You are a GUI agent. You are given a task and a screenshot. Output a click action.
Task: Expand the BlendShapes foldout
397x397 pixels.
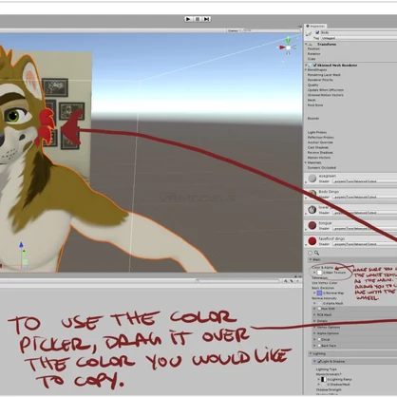pos(306,69)
